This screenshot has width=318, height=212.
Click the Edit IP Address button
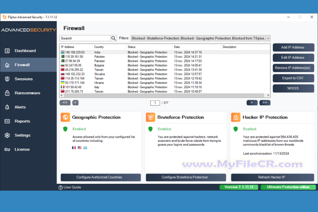(x=293, y=57)
